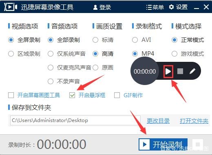Open the pencil drawing tool on floating bar
Screen dimensions: 212x155
pos(192,71)
